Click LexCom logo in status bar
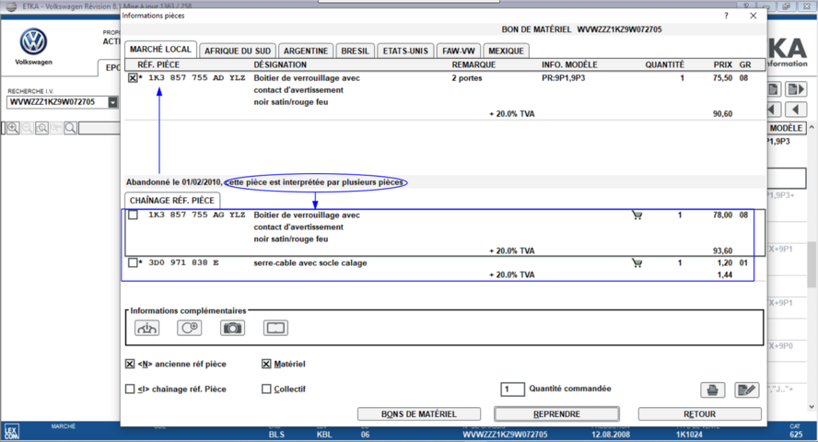 pyautogui.click(x=11, y=432)
